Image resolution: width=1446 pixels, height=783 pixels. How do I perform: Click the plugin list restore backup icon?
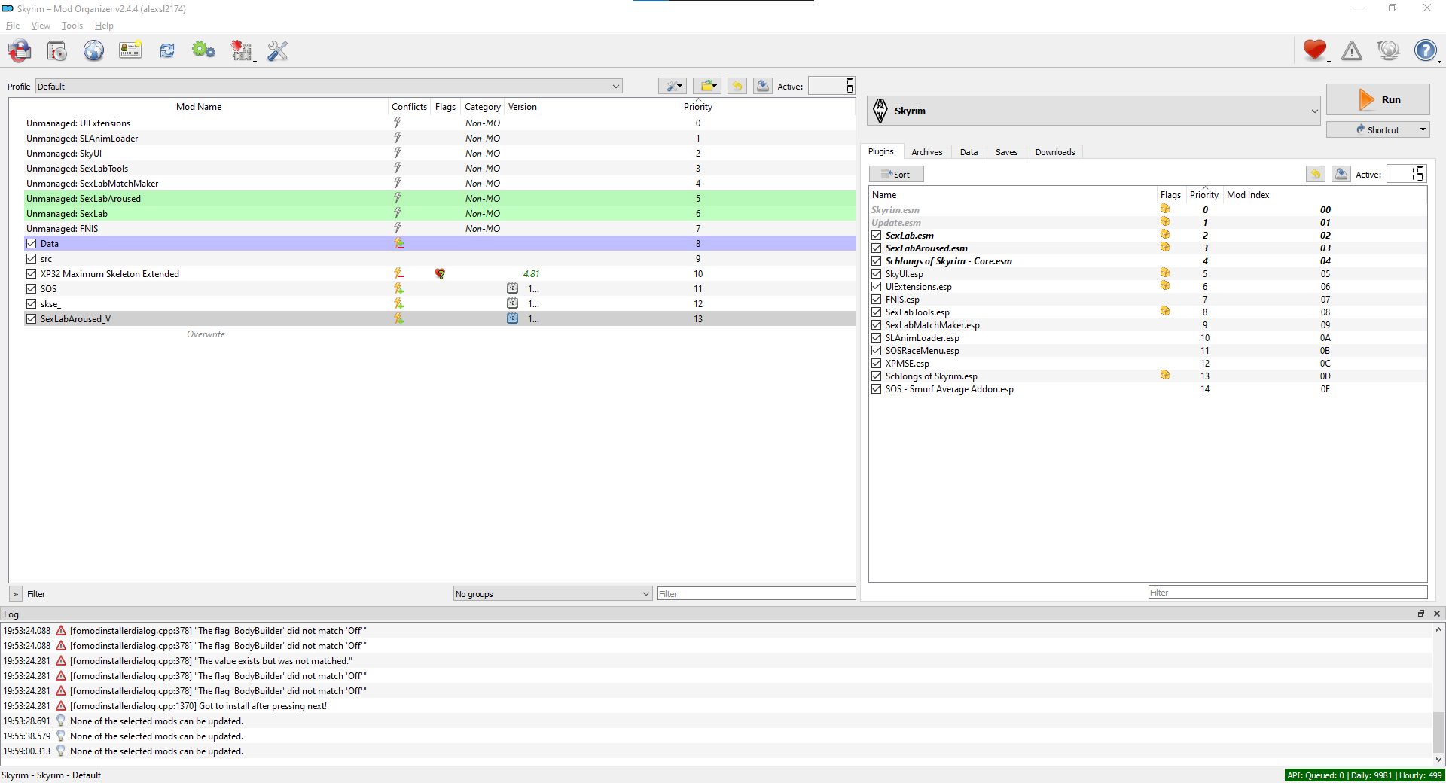(x=1316, y=174)
